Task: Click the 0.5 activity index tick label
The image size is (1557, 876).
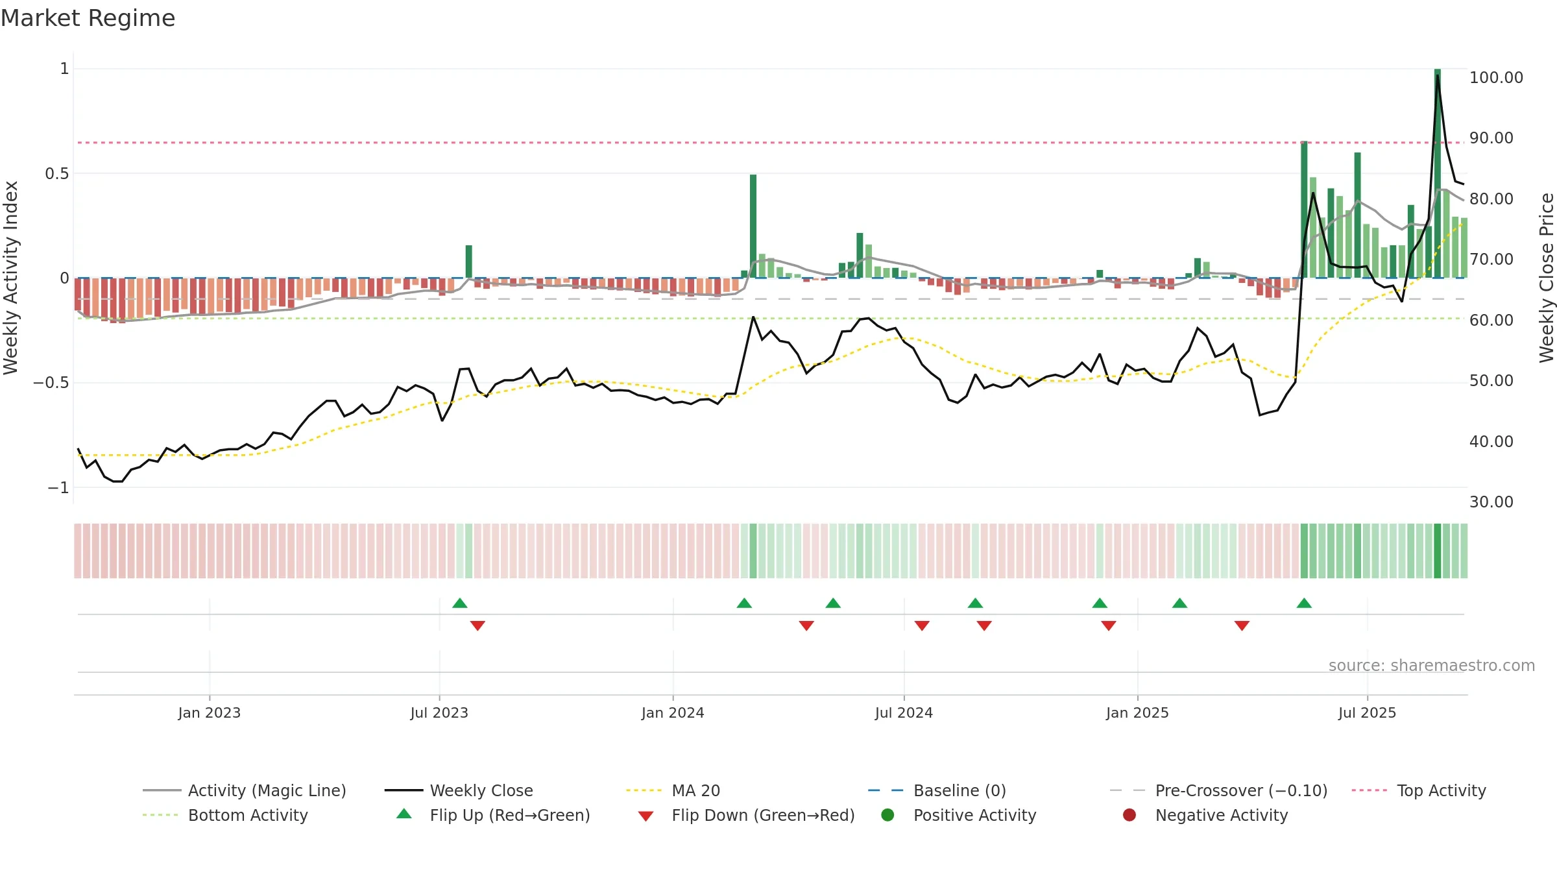Action: tap(57, 173)
